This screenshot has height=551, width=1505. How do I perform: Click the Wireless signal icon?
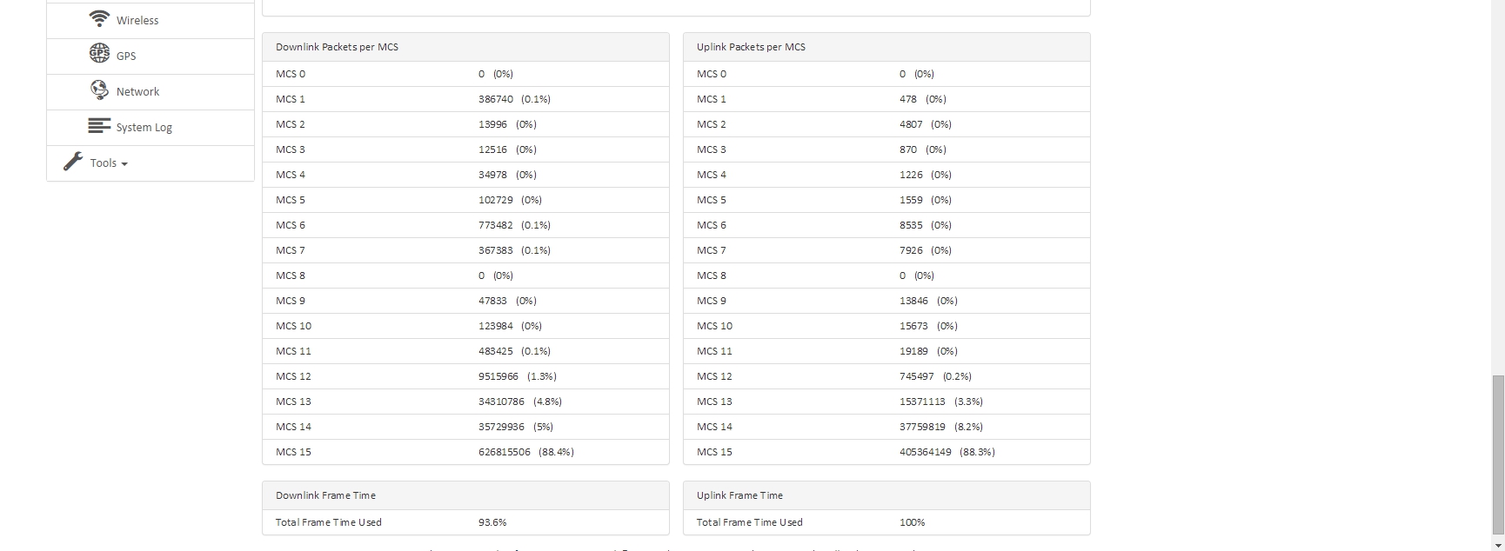[100, 18]
